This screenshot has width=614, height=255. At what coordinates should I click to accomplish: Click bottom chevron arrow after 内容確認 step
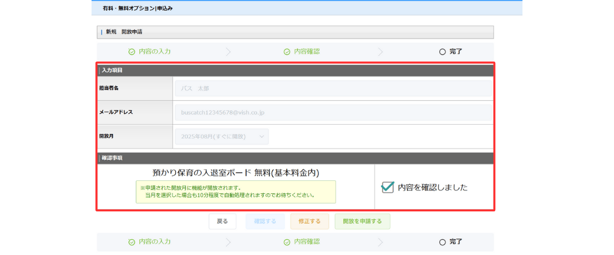coord(380,242)
